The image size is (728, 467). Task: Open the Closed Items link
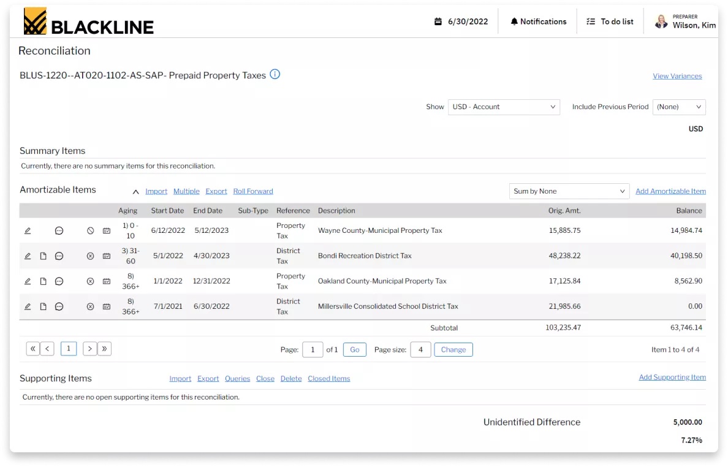point(328,379)
